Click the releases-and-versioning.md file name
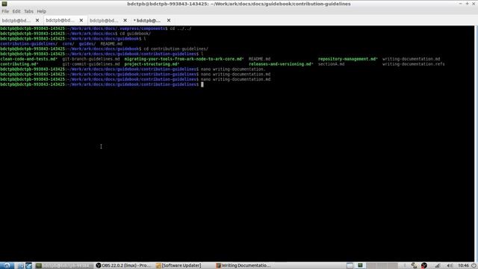Viewport: 478px width, 269px height. (x=281, y=64)
